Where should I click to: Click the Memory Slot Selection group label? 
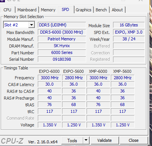pyautogui.click(x=24, y=17)
